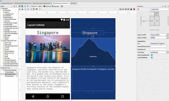
Task: Click the zoom in icon
Action: pyautogui.click(x=126, y=9)
